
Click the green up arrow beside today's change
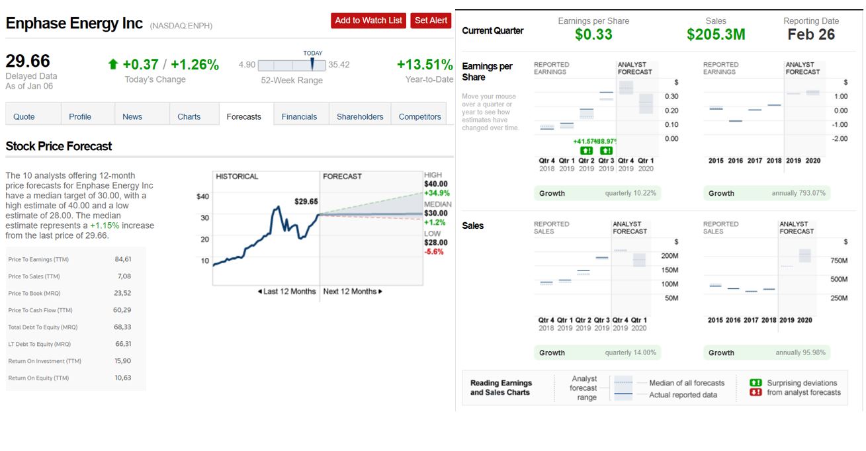click(x=113, y=64)
